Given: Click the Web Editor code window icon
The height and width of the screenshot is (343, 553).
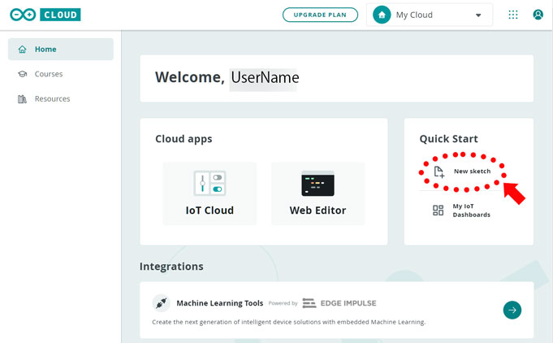Looking at the screenshot, I should 318,184.
